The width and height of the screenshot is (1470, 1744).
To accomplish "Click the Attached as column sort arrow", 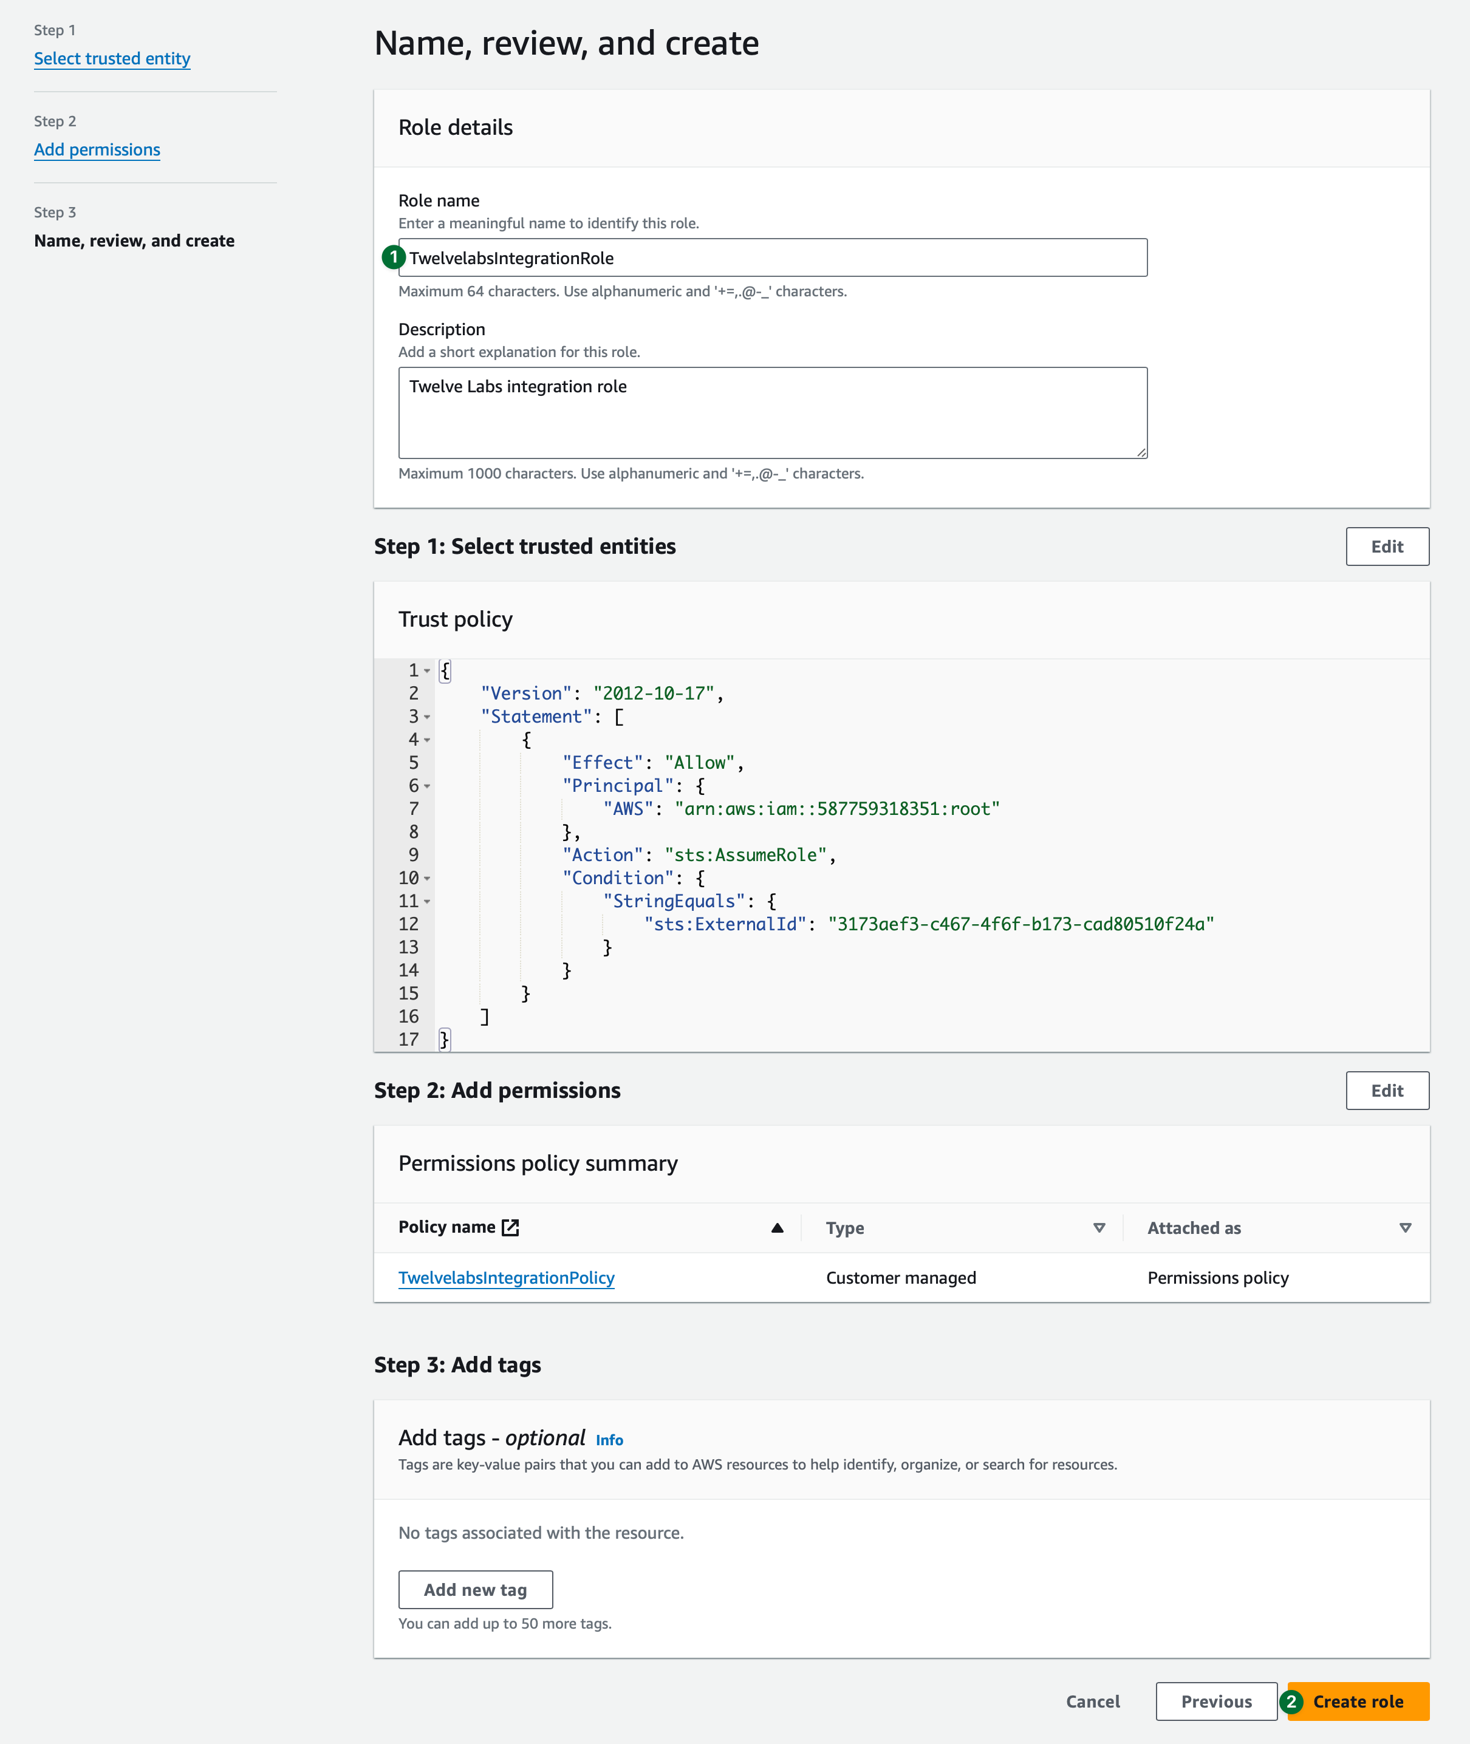I will click(1405, 1228).
